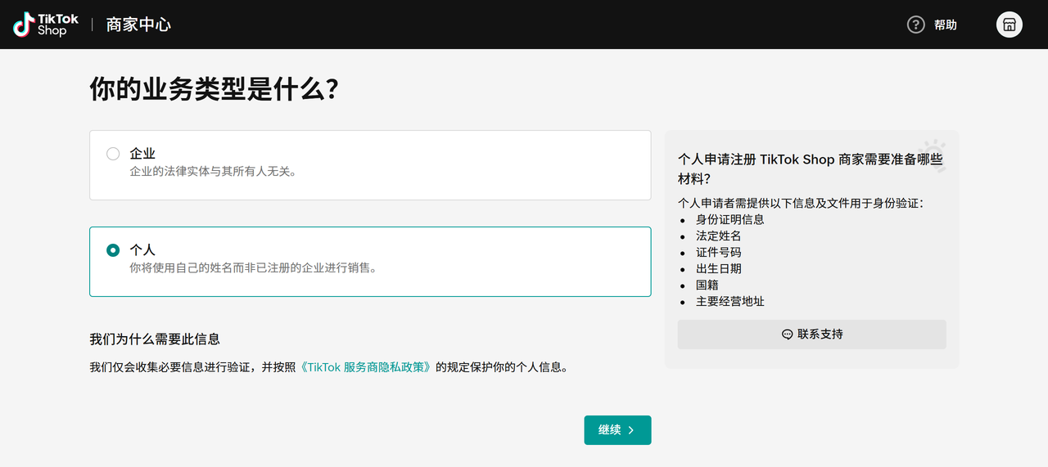Select the 个人 radio button

point(113,250)
